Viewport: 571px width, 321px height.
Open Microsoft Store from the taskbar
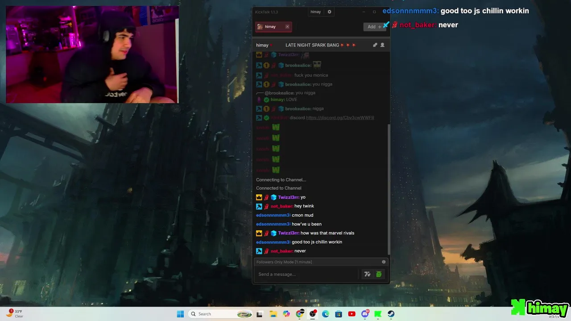[339, 314]
